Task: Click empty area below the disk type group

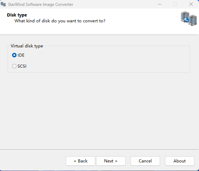Action: (x=99, y=110)
